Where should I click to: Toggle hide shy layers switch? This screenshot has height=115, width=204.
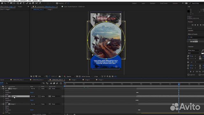tap(51, 83)
